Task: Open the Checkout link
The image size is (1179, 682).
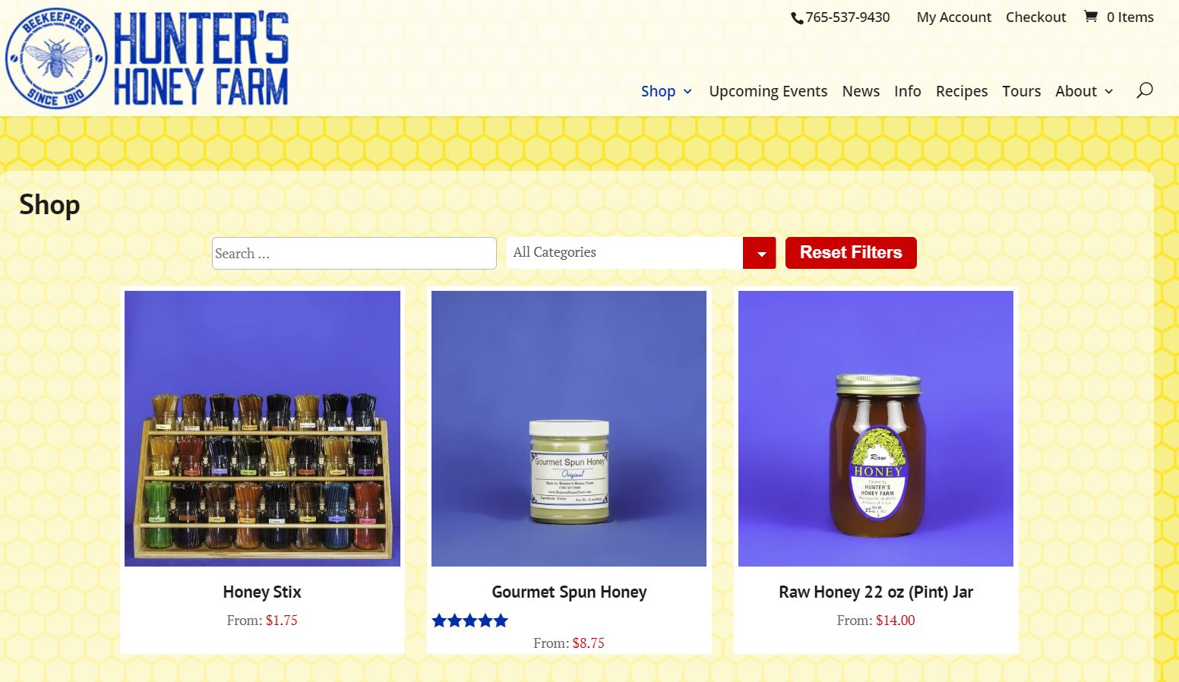Action: [1035, 17]
